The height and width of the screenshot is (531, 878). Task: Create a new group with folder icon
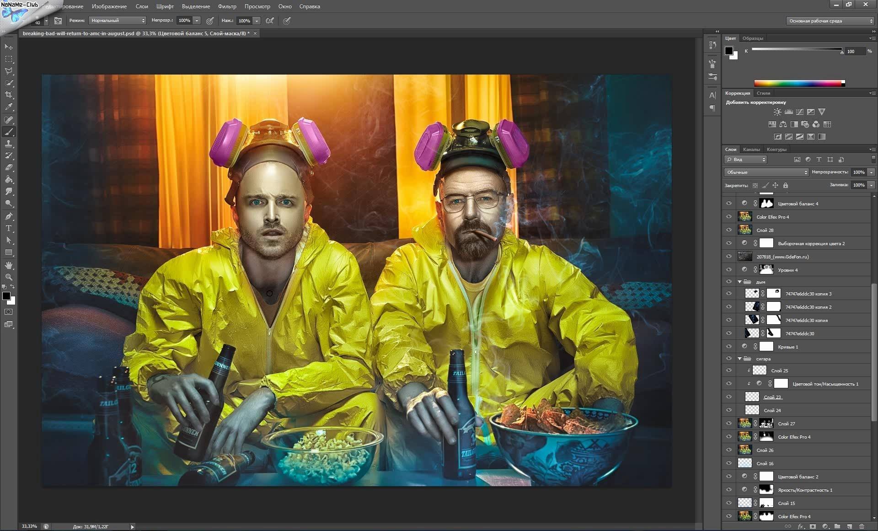click(837, 526)
